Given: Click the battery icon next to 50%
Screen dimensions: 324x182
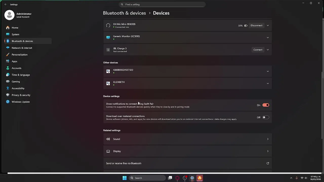Looking at the screenshot, I should 246,26.
